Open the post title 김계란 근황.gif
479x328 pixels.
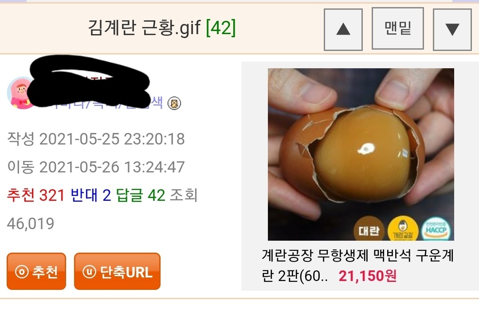coord(144,28)
